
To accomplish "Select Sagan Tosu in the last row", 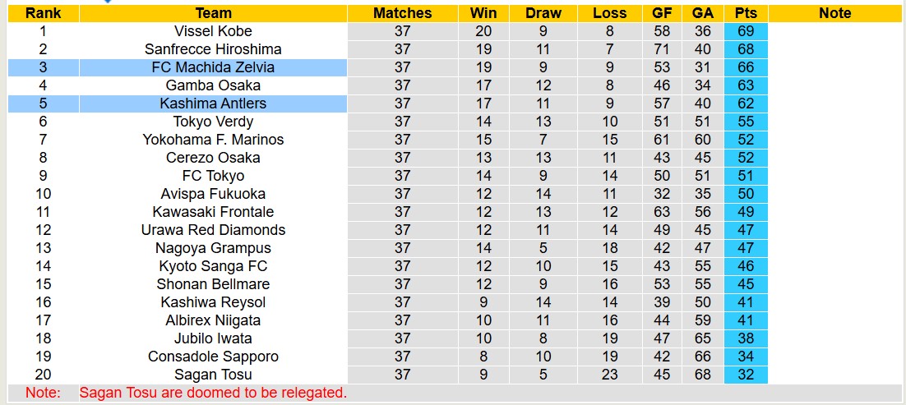I will (213, 375).
